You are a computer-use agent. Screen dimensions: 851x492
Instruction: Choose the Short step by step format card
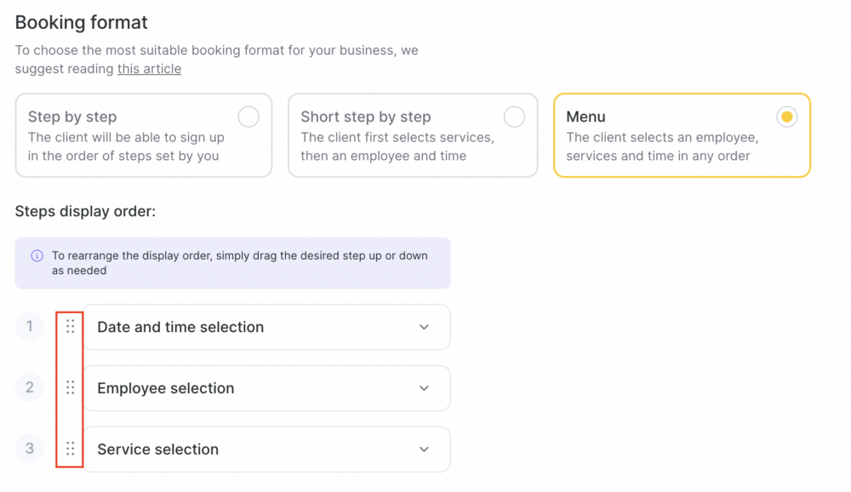(x=413, y=135)
